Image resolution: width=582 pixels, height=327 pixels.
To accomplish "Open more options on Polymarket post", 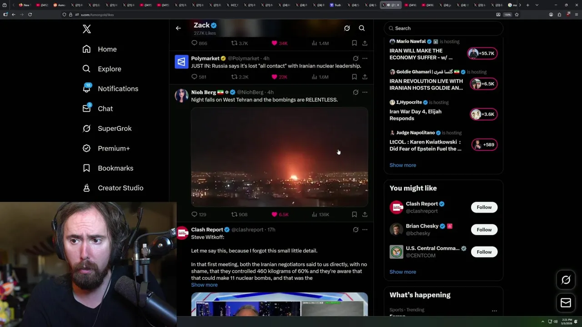I will click(x=365, y=59).
